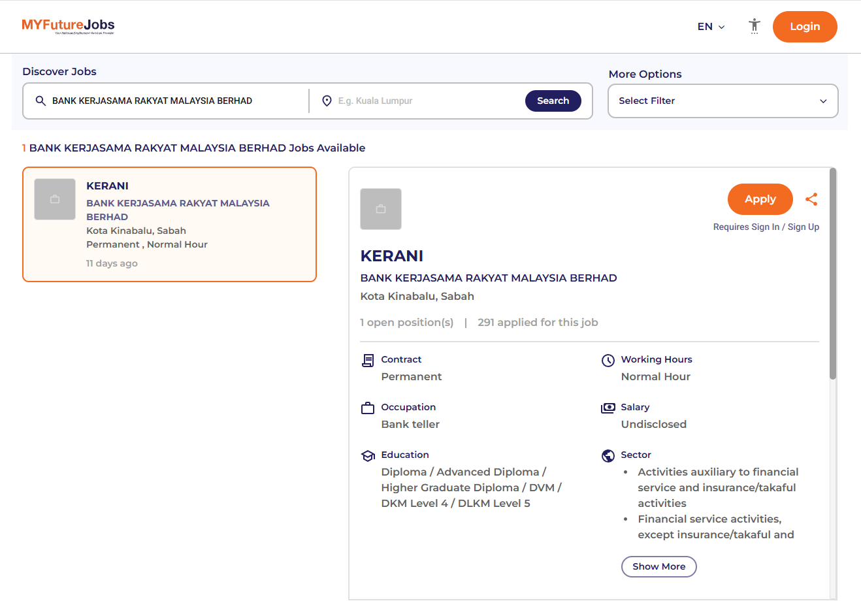Click the Login button
Screen dimensions: 861x601
click(805, 27)
